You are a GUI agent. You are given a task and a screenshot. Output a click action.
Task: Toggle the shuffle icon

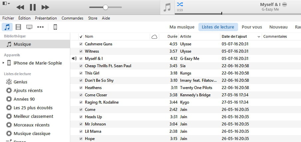[180, 4]
